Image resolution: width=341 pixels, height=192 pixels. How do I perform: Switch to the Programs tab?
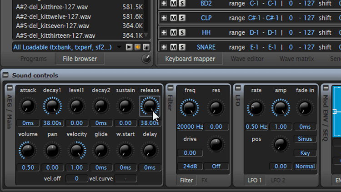(x=34, y=59)
